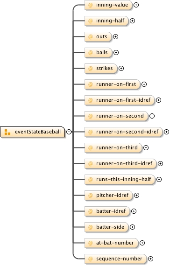Select the sequence-number attribute node
Image resolution: width=170 pixels, height=266 pixels.
pyautogui.click(x=116, y=259)
